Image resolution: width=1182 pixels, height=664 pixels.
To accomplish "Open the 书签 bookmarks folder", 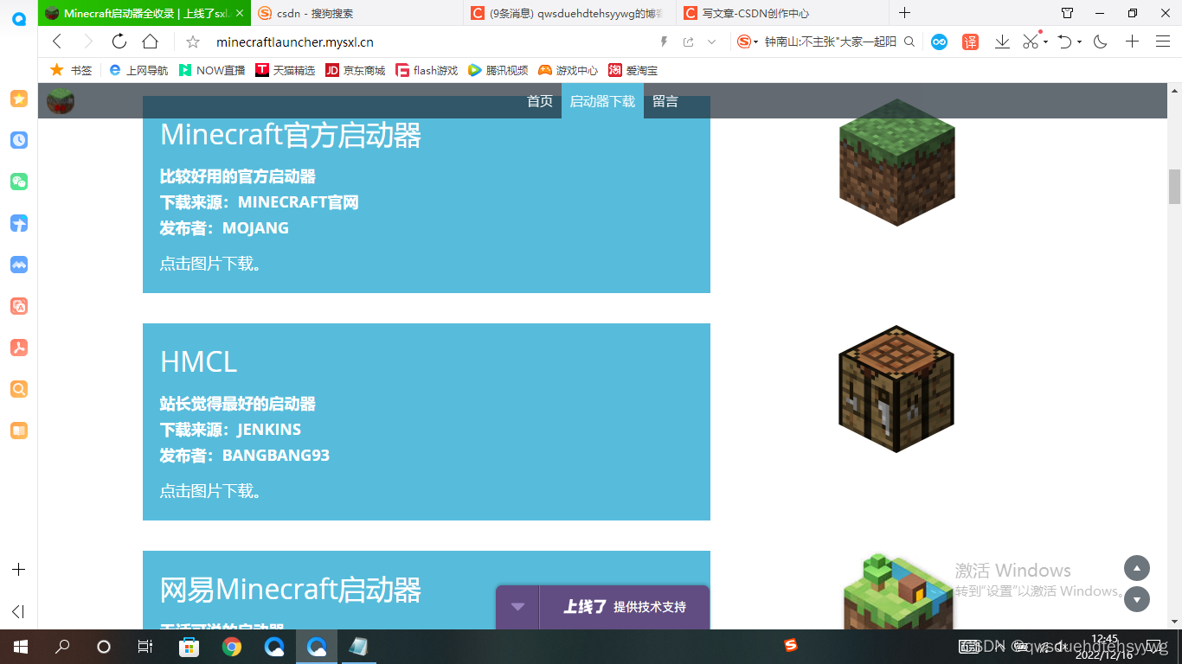I will 71,70.
